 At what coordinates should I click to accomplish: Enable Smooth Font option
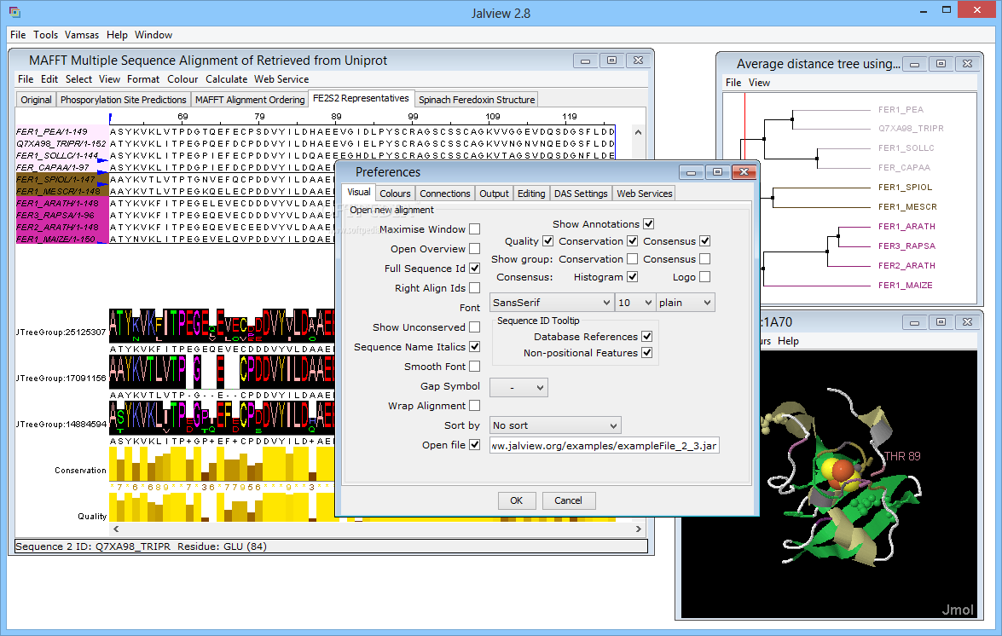tap(474, 367)
